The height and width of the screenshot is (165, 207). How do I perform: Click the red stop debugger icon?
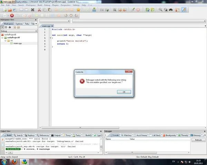pos(12,15)
